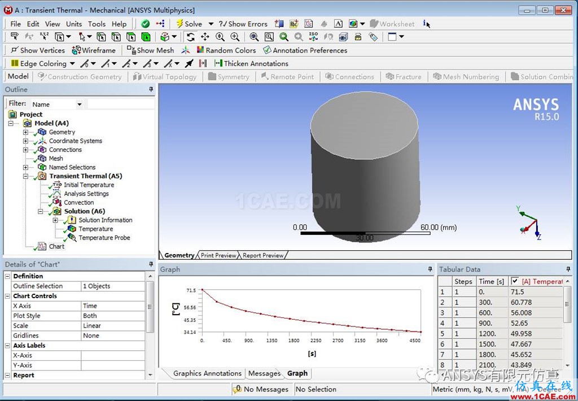Click the No Messages status entry
Image resolution: width=578 pixels, height=401 pixels.
coord(261,389)
